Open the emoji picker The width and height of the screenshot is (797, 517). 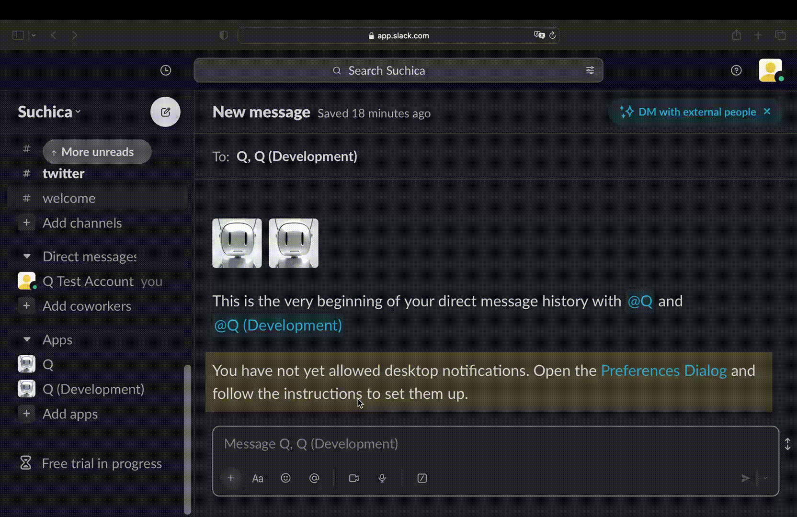click(x=285, y=478)
